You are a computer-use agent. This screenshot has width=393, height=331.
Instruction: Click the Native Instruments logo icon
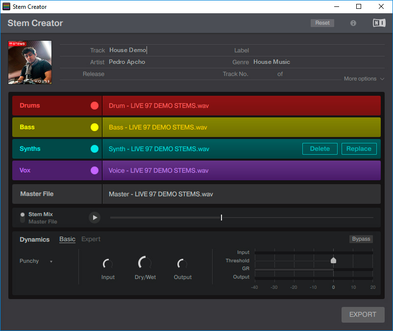[379, 23]
